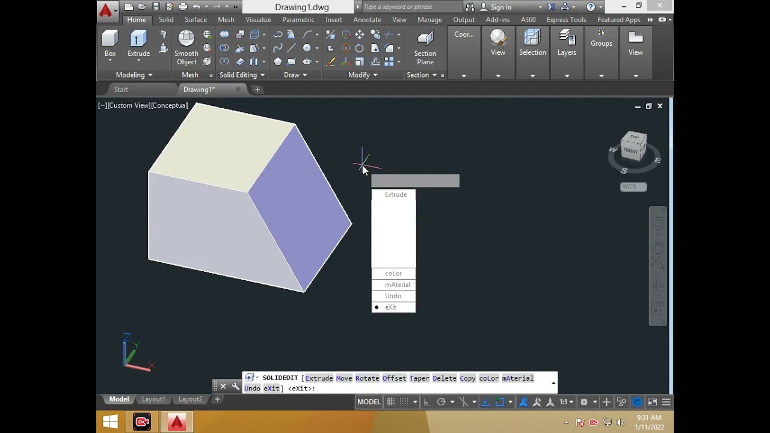The width and height of the screenshot is (770, 433).
Task: Click the Copy option in command line
Action: (x=467, y=378)
